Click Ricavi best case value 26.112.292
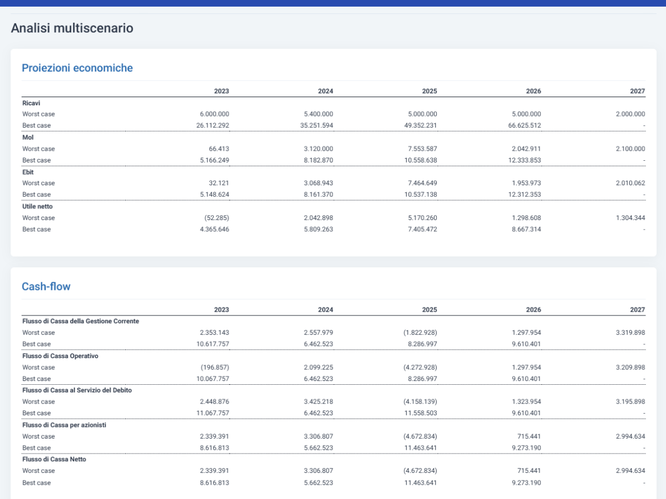The width and height of the screenshot is (666, 499). click(213, 125)
